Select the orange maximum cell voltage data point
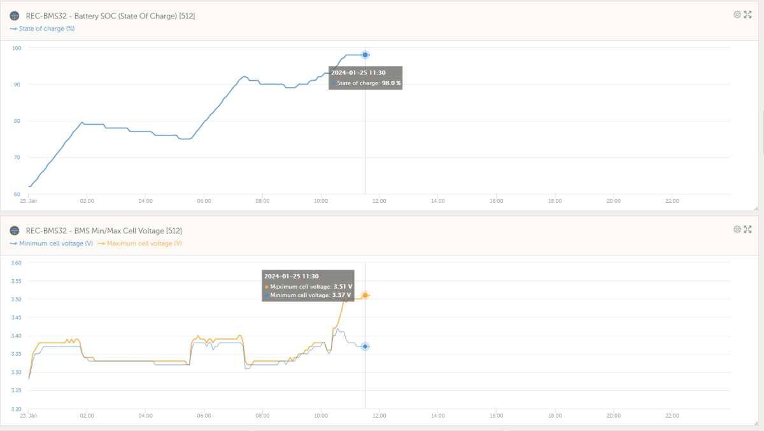This screenshot has height=431, width=764. 365,295
